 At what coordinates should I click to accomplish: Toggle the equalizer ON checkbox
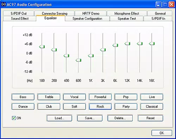(14, 118)
